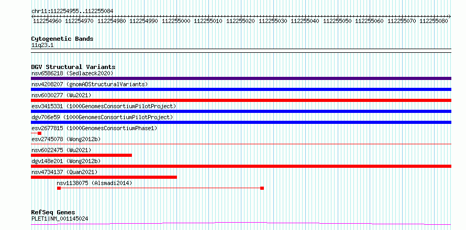This screenshot has height=230, width=466.
Task: Open variant nsv1138075 (Alsmadi2014) label
Action: click(x=94, y=183)
